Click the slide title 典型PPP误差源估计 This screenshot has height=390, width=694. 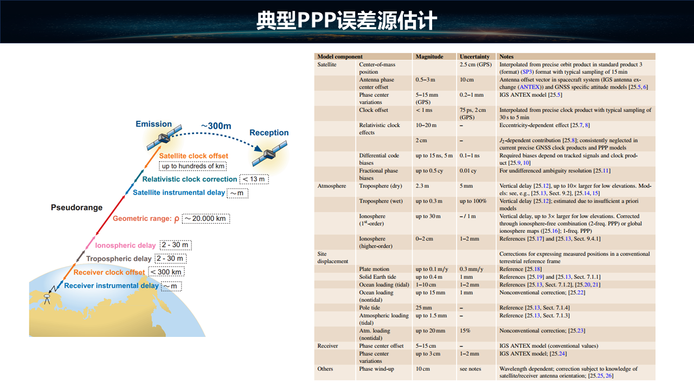pos(346,21)
